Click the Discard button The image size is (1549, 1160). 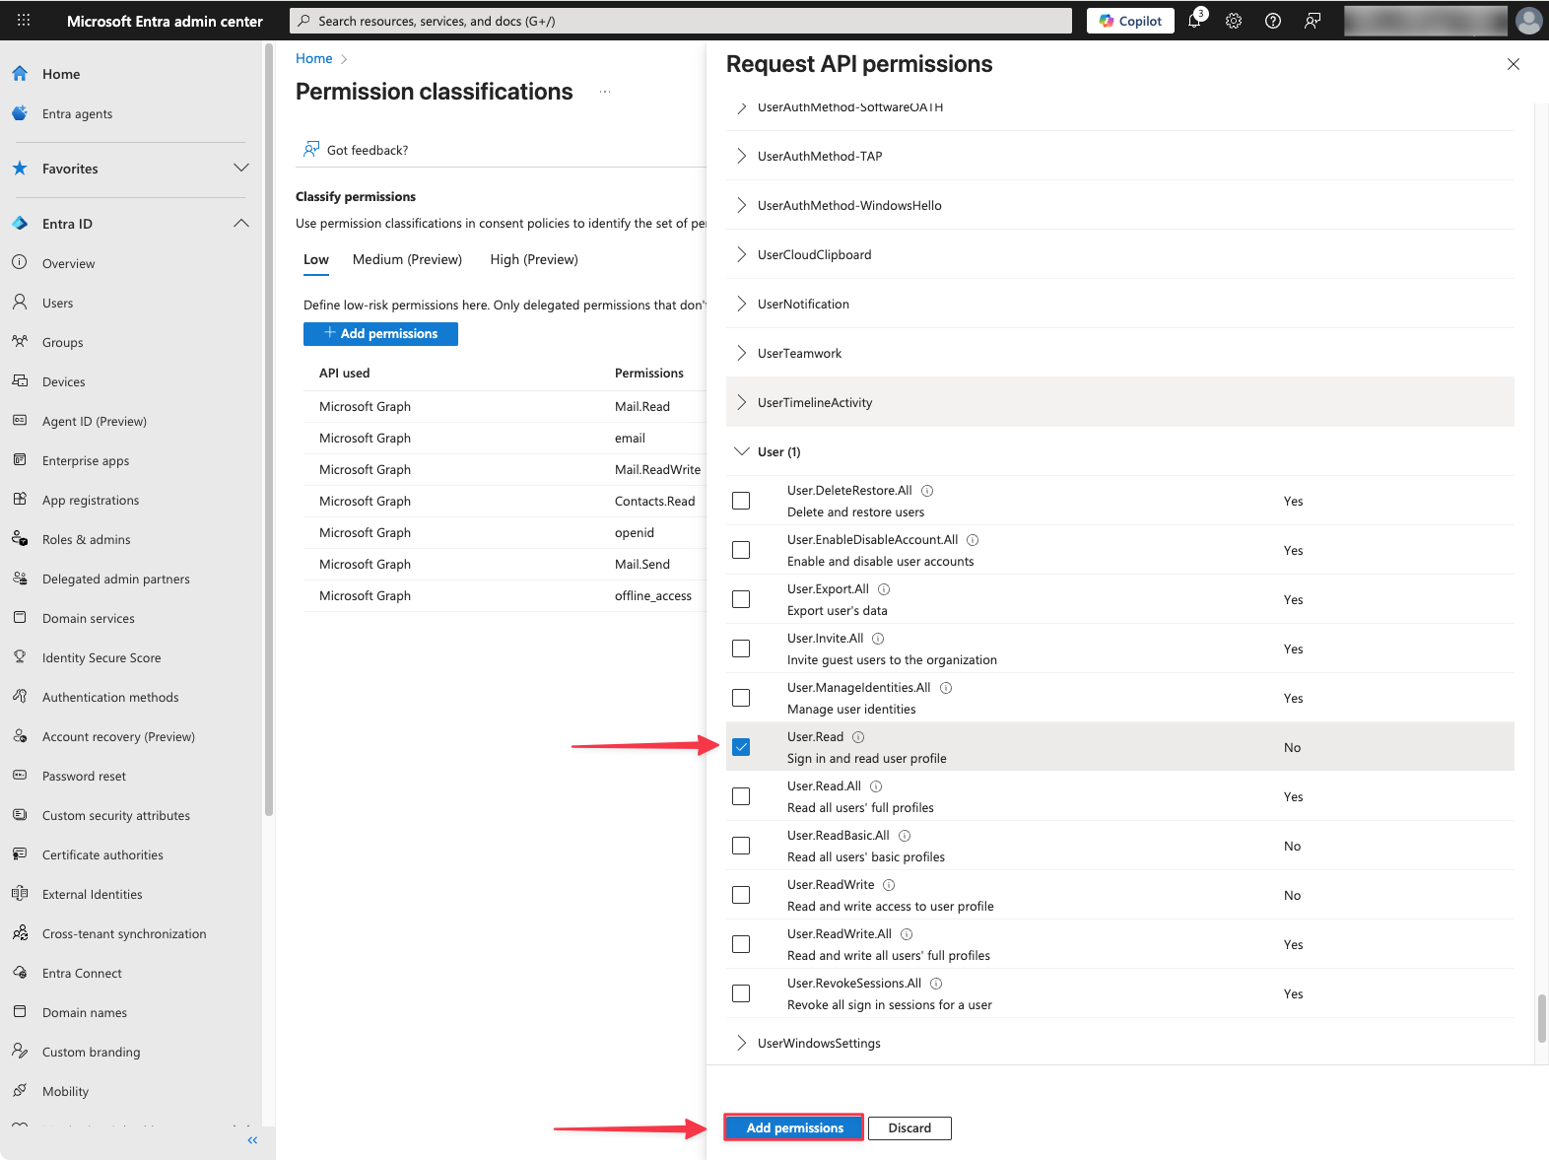pos(909,1127)
